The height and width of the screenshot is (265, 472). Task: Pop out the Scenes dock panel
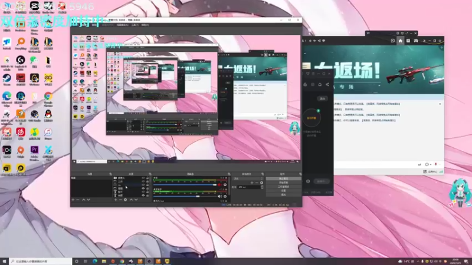110,174
